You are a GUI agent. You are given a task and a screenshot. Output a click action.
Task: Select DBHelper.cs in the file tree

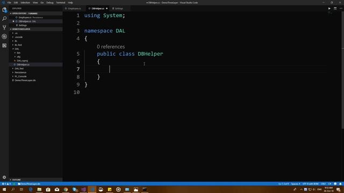coord(23,64)
